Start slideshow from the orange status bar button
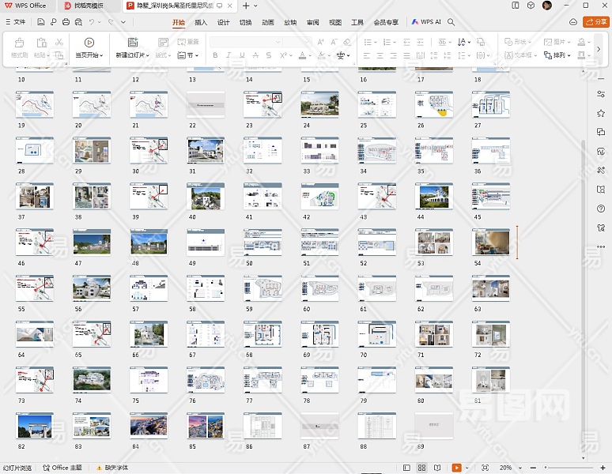 pyautogui.click(x=457, y=468)
